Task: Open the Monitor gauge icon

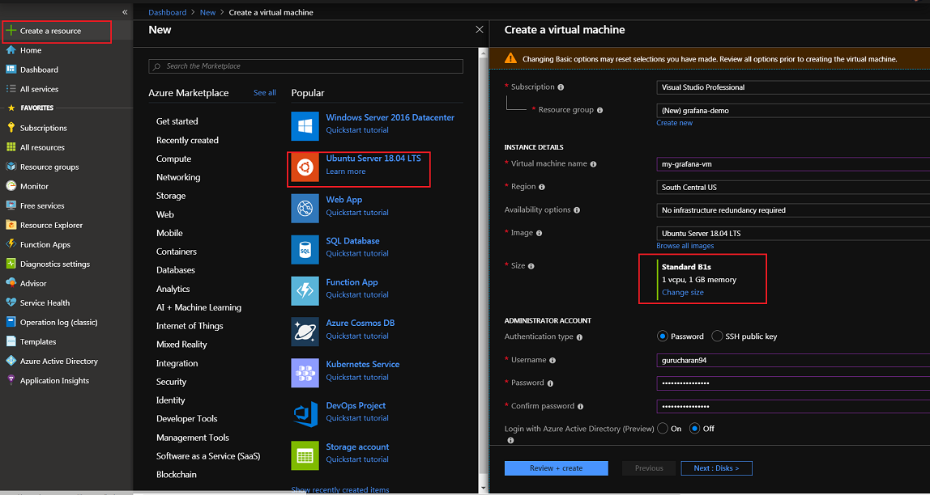Action: point(11,186)
